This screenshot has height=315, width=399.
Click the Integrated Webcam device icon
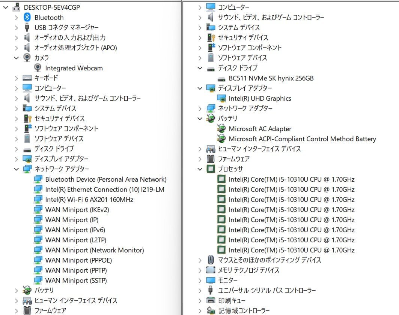pos(38,68)
